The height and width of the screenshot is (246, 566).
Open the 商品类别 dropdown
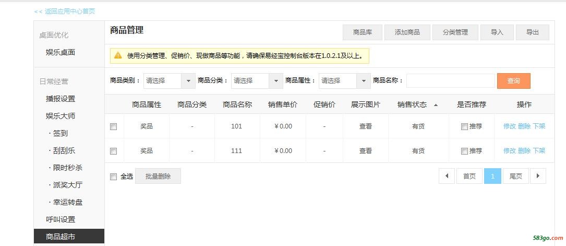[170, 81]
